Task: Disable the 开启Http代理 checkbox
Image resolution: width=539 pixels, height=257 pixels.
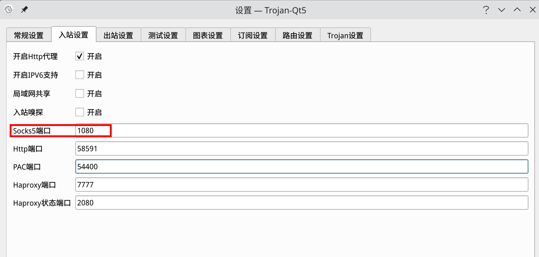Action: pyautogui.click(x=80, y=56)
